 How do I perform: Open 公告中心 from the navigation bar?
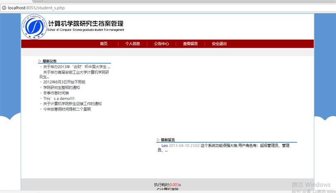coord(162,44)
